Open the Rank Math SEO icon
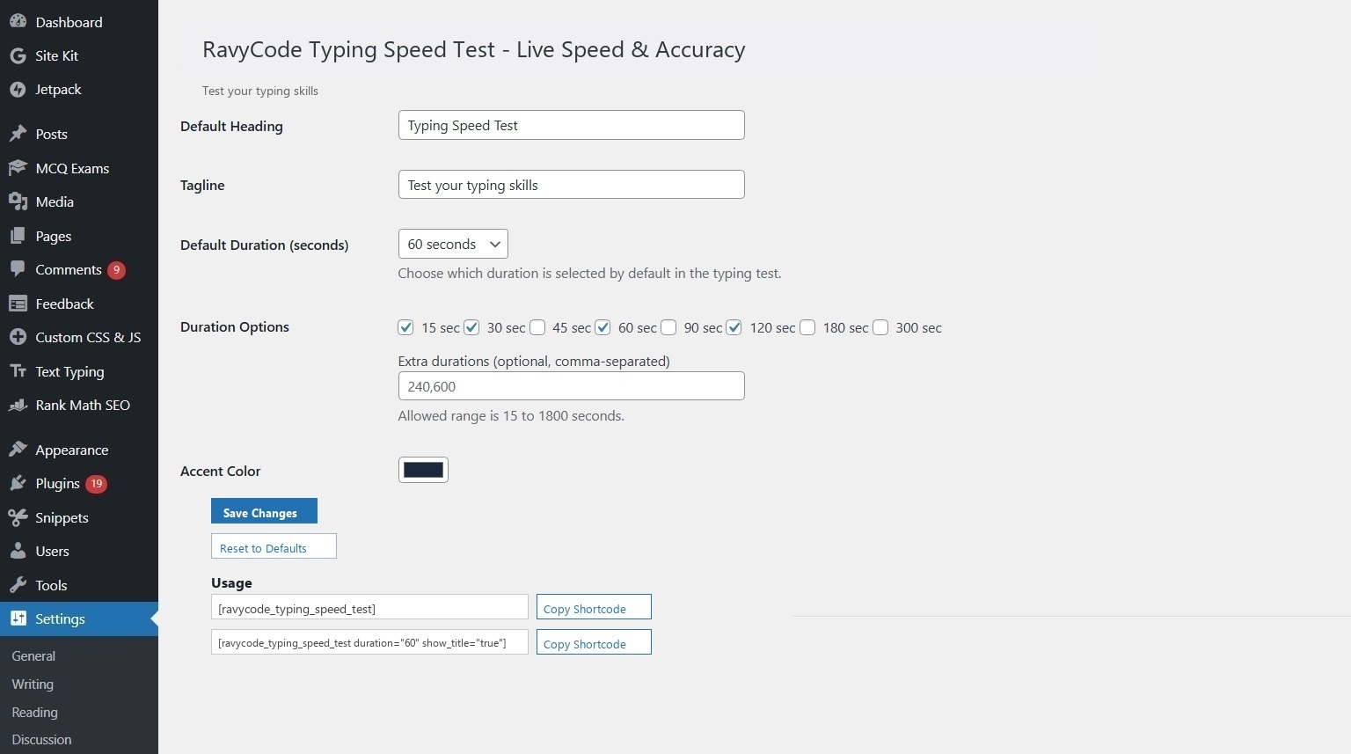This screenshot has height=754, width=1351. (18, 406)
